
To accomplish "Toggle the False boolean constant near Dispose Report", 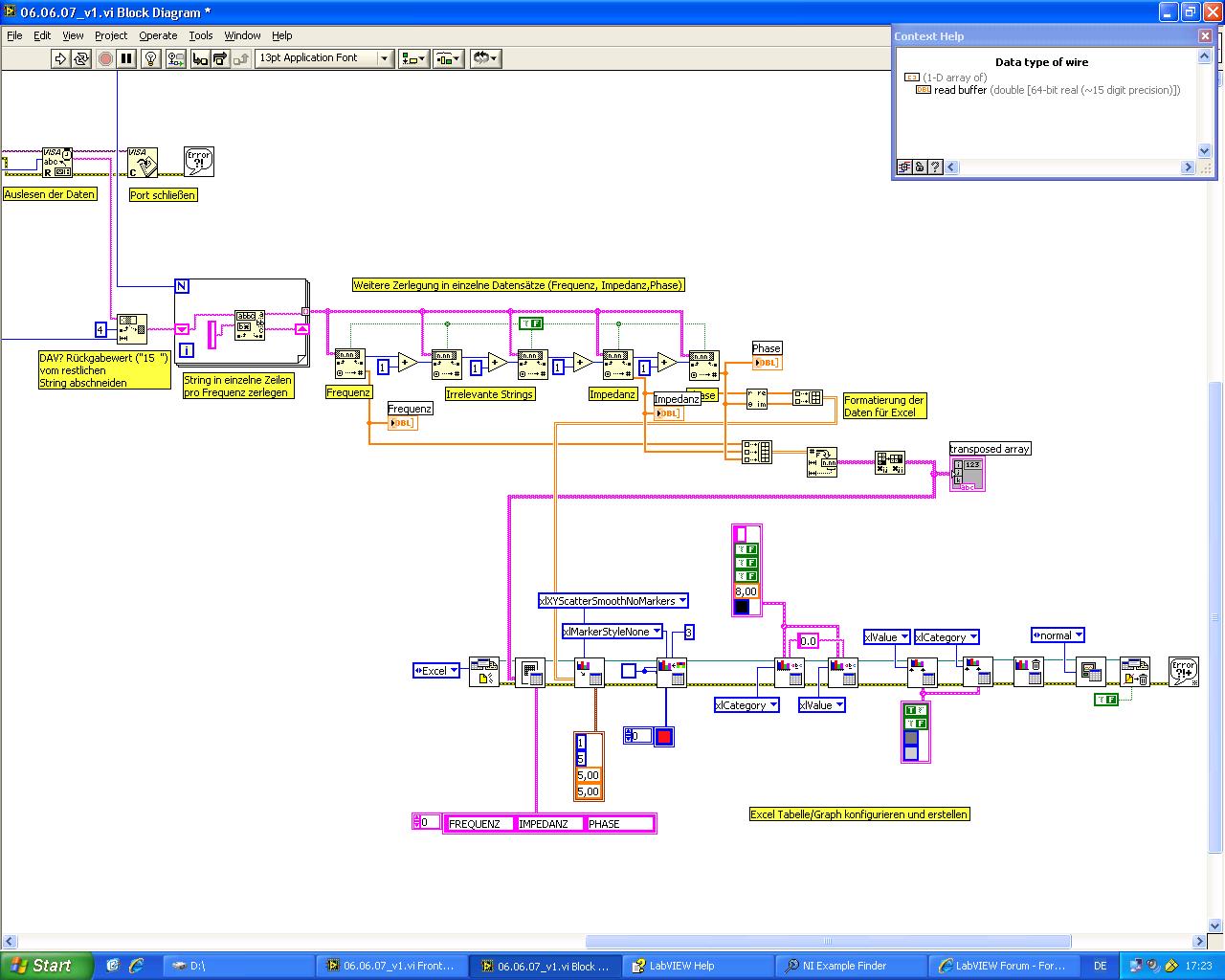I will (1106, 700).
